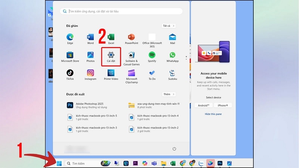Click the taskbar Tìm kiếm search box

click(x=88, y=163)
